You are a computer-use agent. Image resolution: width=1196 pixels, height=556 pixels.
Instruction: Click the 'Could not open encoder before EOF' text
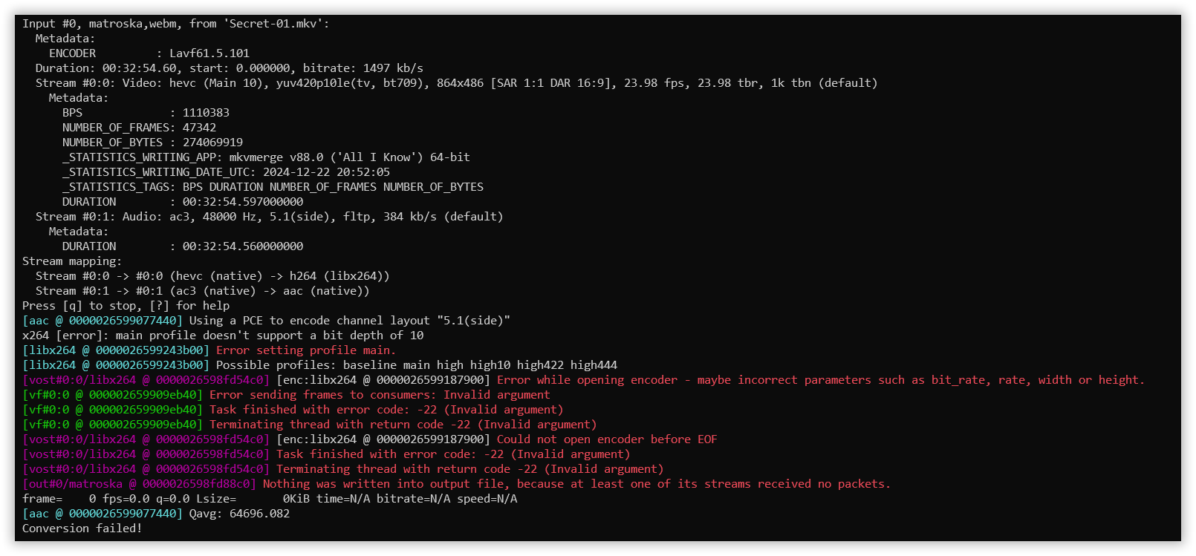point(607,439)
